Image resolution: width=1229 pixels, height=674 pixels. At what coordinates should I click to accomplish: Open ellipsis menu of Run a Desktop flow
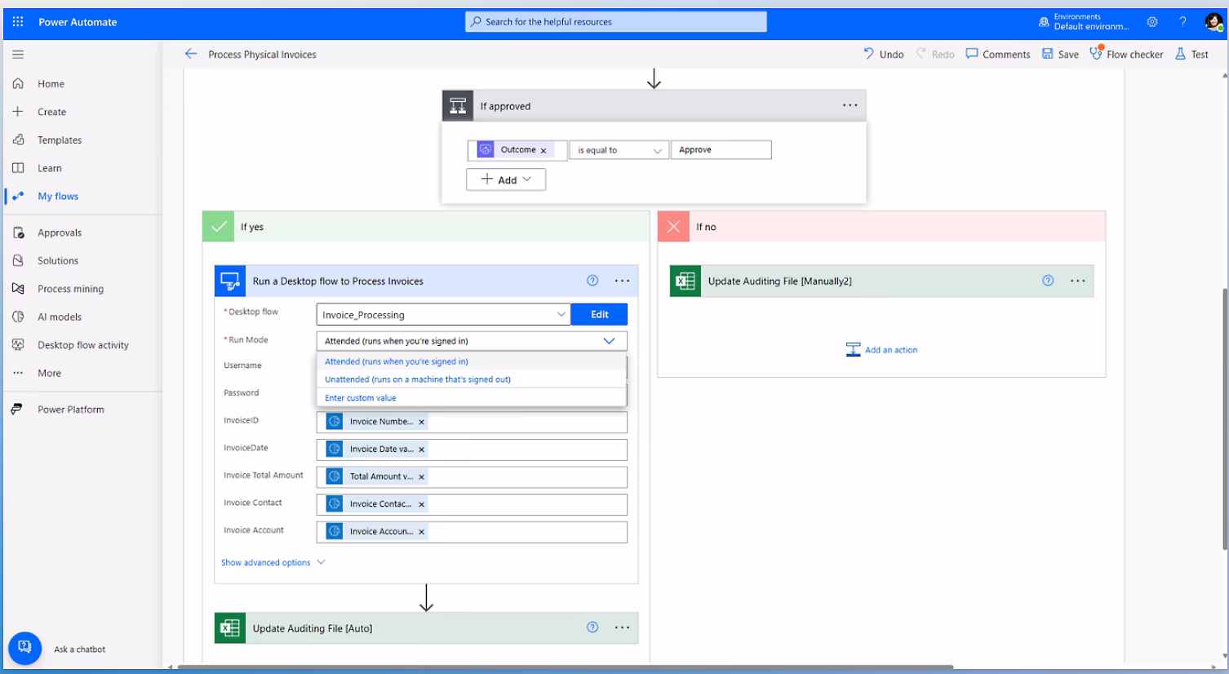(x=623, y=281)
